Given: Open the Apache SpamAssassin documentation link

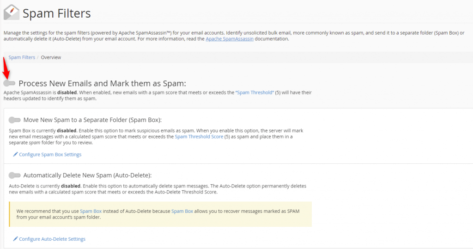Looking at the screenshot, I should click(x=230, y=39).
